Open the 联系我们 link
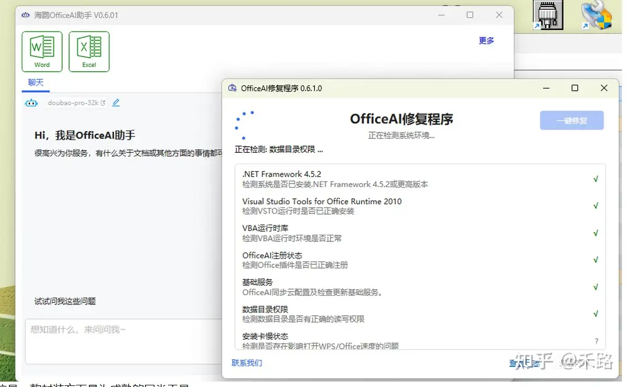Screen dimensions: 629x387 [247, 363]
